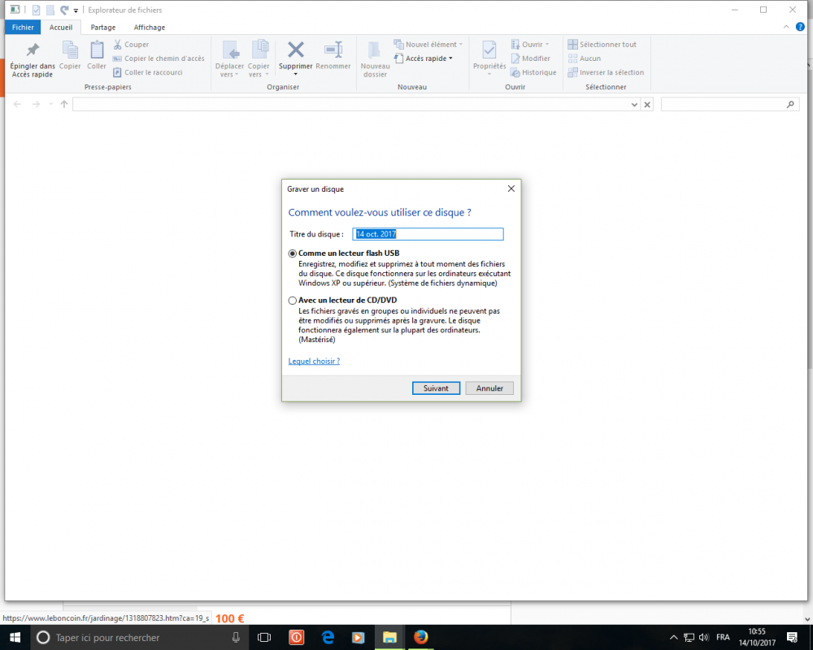
Task: Click the search magnifier icon
Action: 790,104
